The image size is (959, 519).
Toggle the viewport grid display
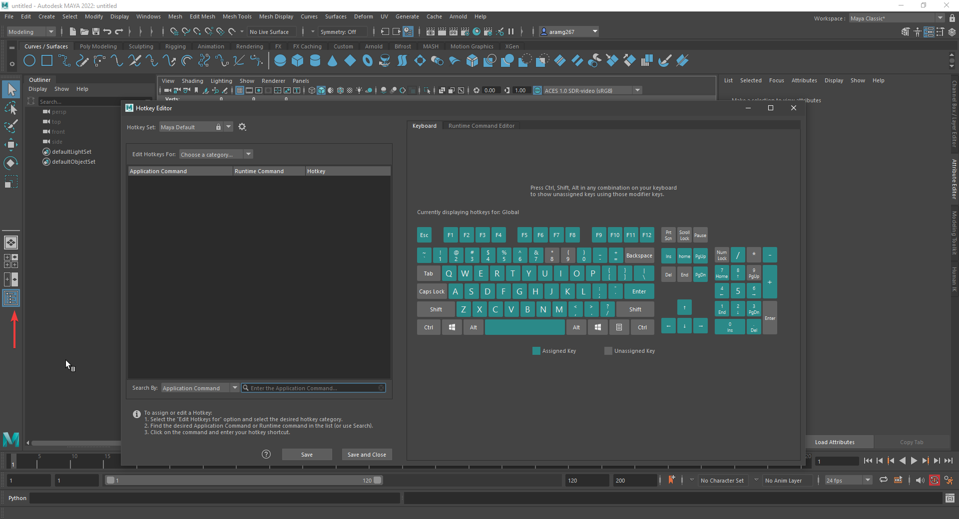pos(240,90)
